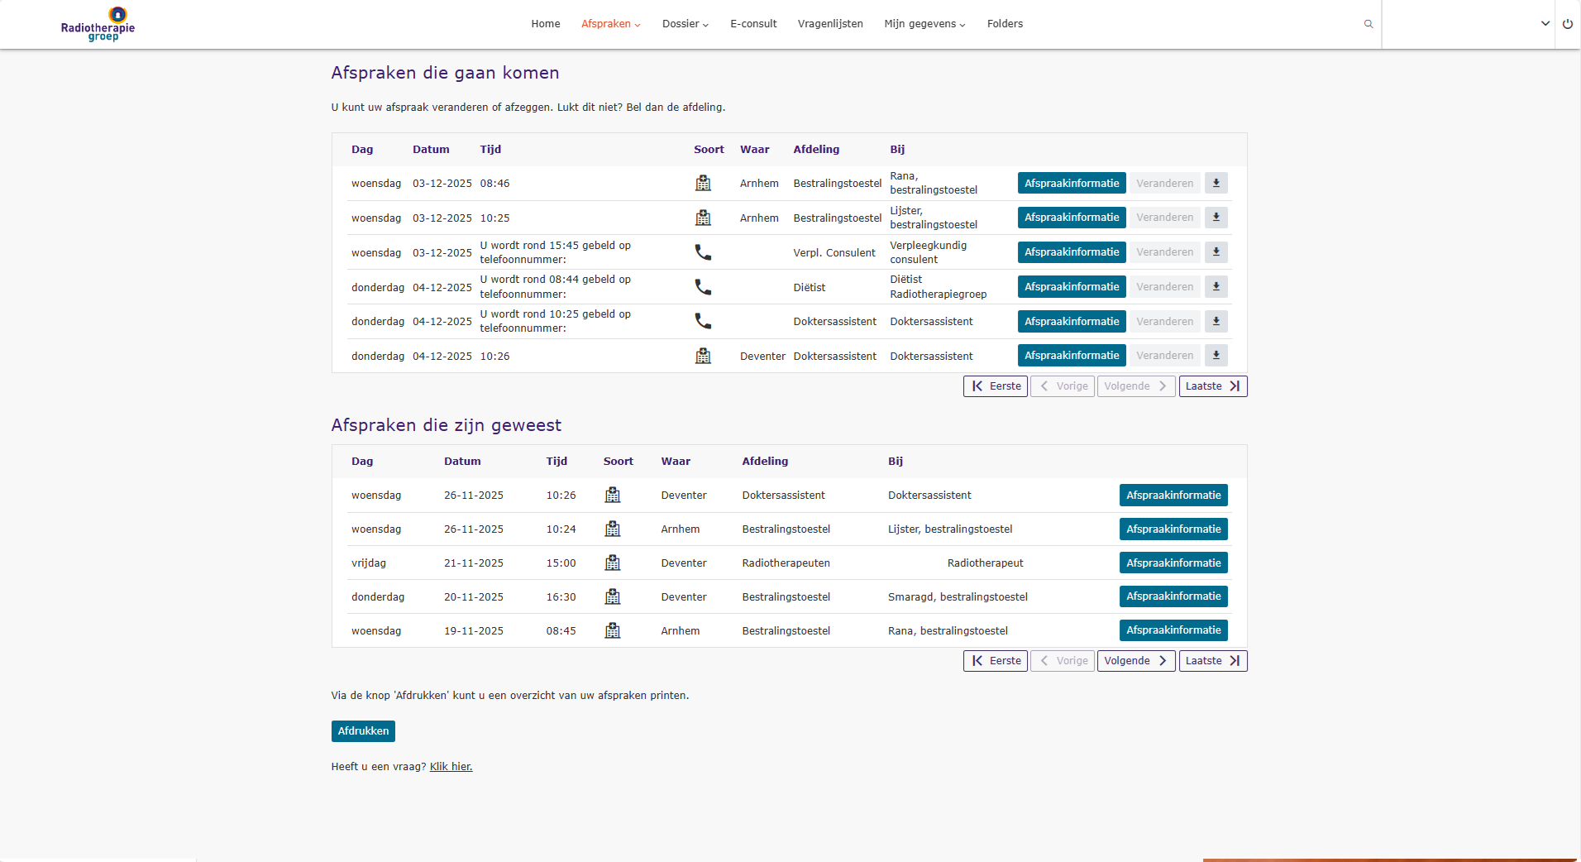Click the Radiotherapiegroep logo

[x=98, y=24]
